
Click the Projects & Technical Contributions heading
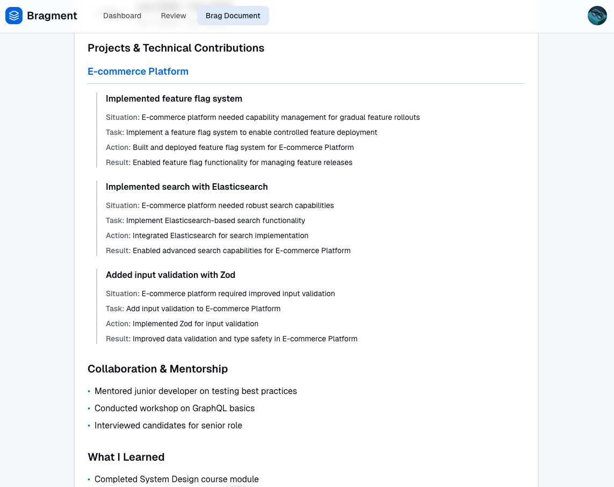point(176,48)
